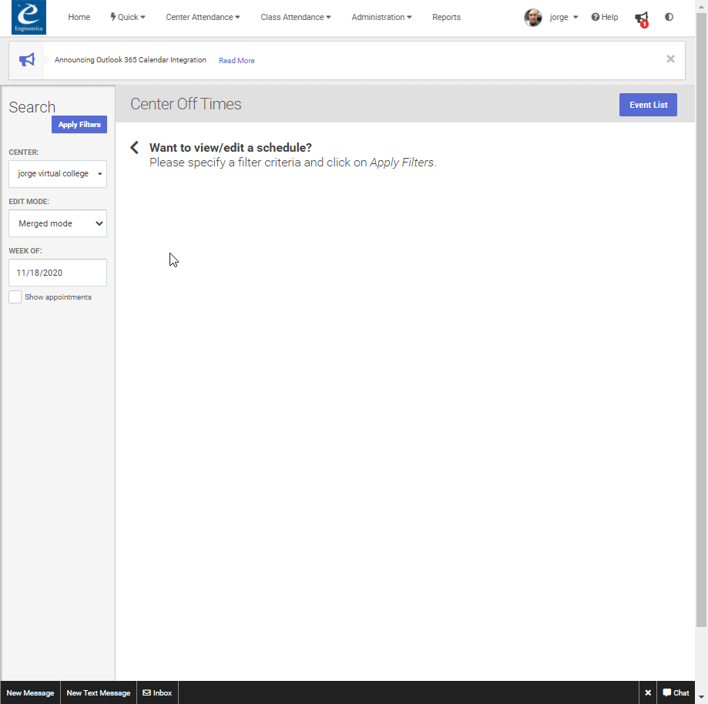Expand the Center Attendance menu
This screenshot has width=708, height=704.
click(x=203, y=17)
